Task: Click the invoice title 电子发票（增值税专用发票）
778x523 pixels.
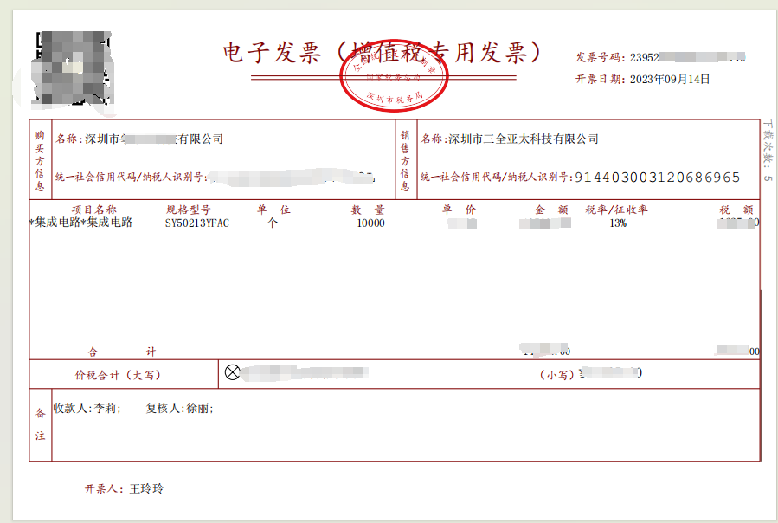Action: click(382, 52)
